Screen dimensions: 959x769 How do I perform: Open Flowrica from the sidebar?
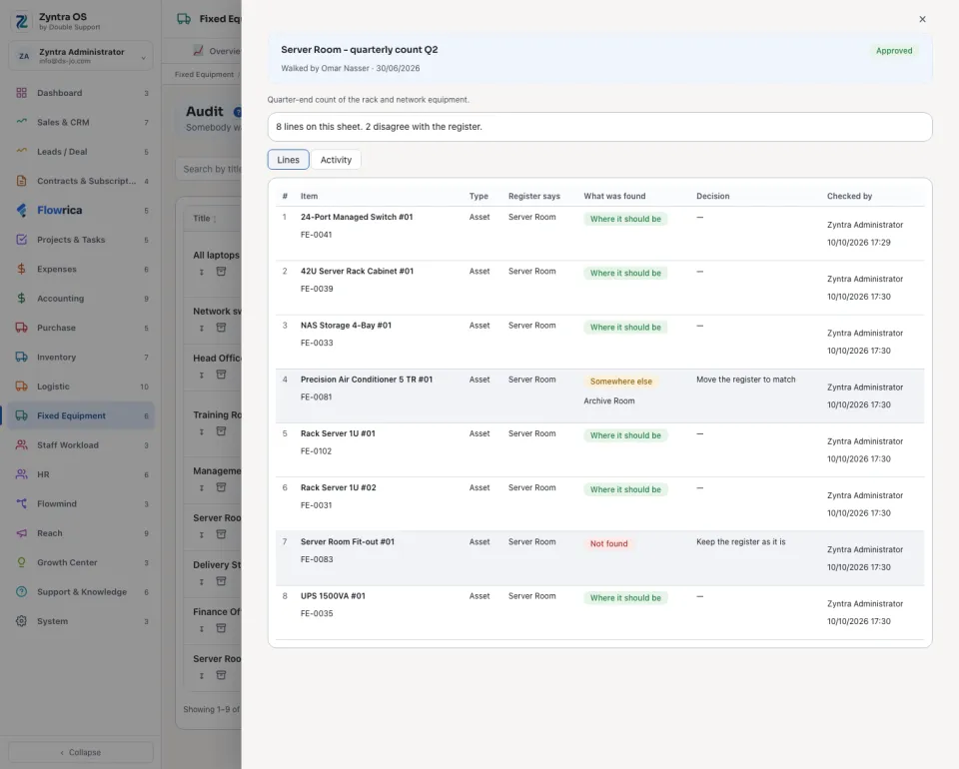tap(81, 211)
